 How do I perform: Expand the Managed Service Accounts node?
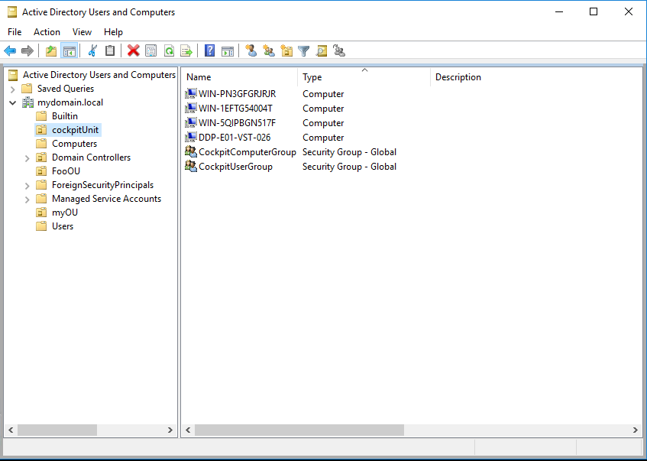[27, 199]
